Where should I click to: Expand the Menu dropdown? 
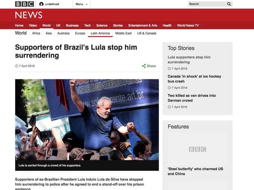point(81,4)
